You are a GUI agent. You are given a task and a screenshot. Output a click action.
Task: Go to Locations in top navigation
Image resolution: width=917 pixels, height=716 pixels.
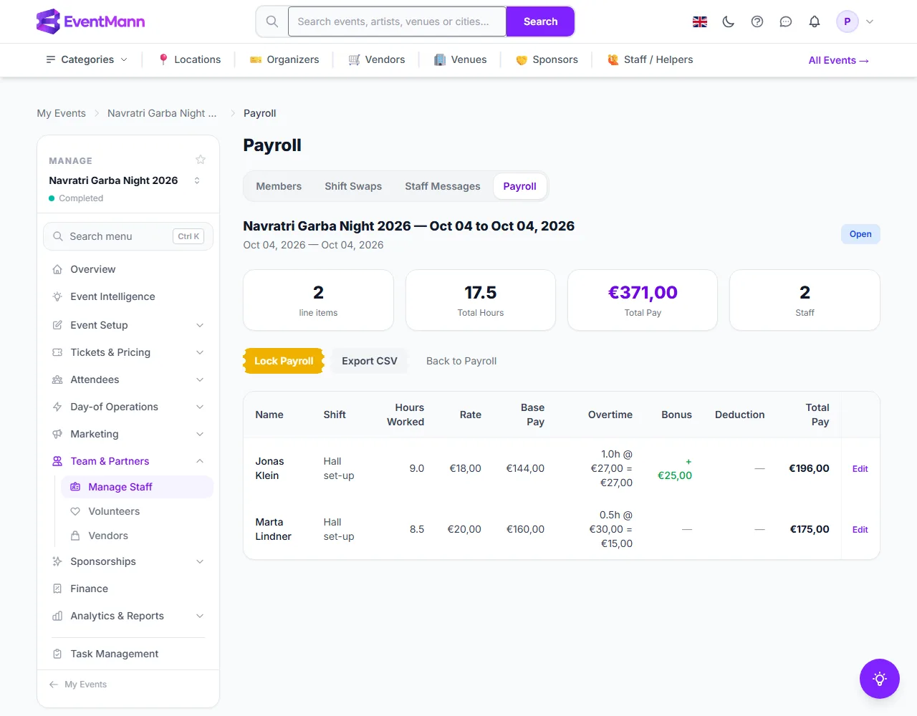click(x=190, y=59)
